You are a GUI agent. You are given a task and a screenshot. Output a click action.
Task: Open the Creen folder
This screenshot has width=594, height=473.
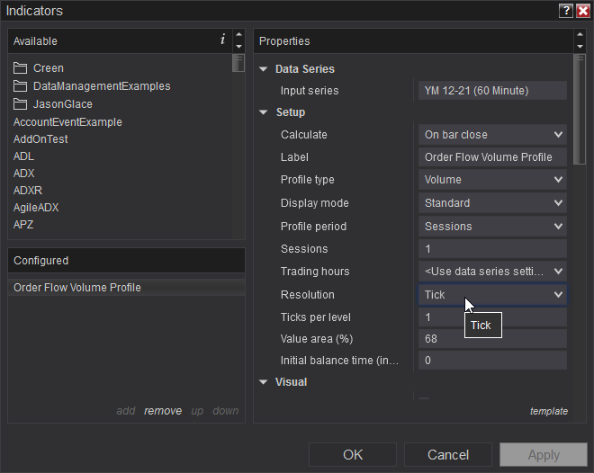point(48,68)
